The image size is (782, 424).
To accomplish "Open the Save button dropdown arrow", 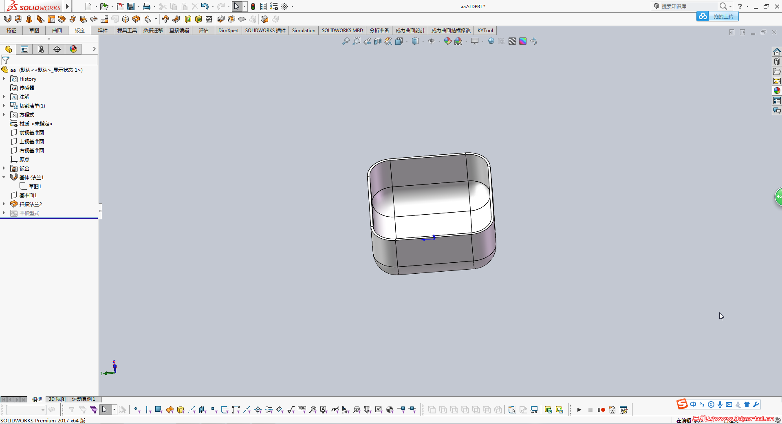I will [x=139, y=7].
